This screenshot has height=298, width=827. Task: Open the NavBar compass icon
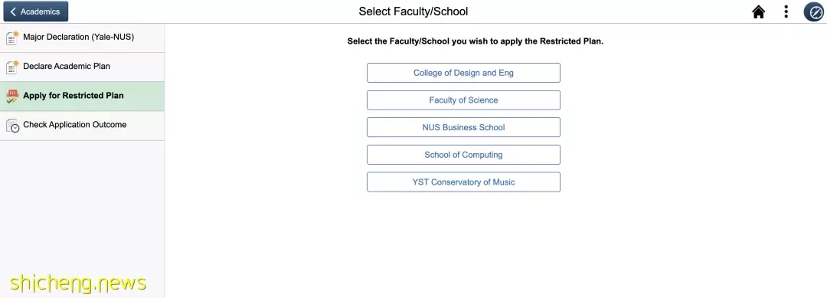click(x=813, y=11)
